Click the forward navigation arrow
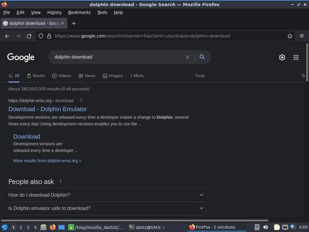This screenshot has width=309, height=232. (18, 36)
